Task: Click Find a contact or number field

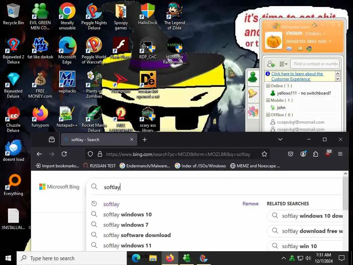Action: click(x=315, y=64)
